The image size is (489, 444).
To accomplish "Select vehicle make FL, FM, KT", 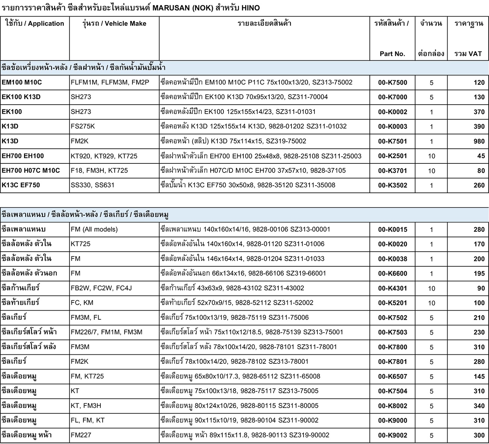I will [88, 420].
